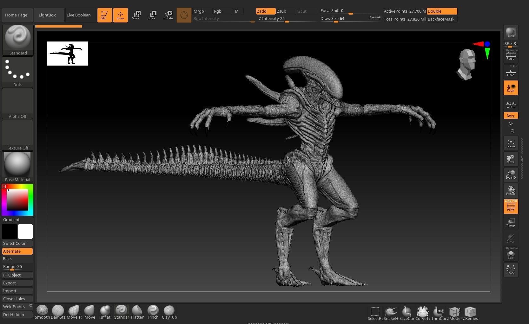Toggle L.Sym icon
529x324 pixels.
[511, 104]
